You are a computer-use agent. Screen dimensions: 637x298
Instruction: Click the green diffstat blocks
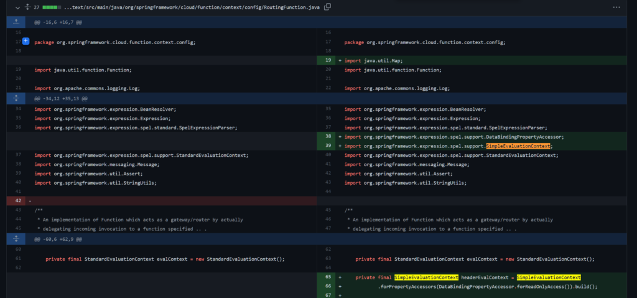tap(52, 7)
